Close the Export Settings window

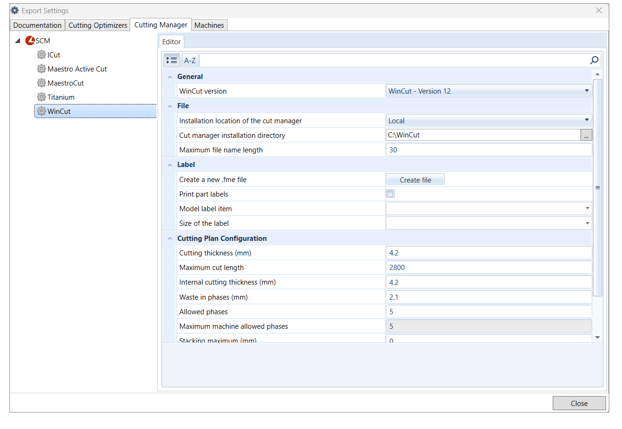[x=598, y=10]
